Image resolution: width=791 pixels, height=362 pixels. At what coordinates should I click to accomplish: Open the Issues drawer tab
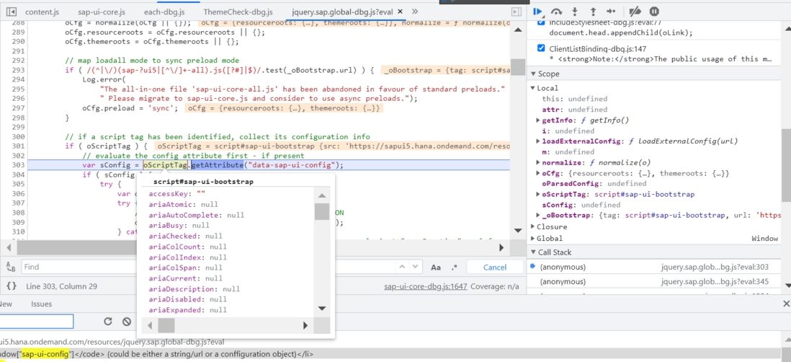(x=41, y=304)
